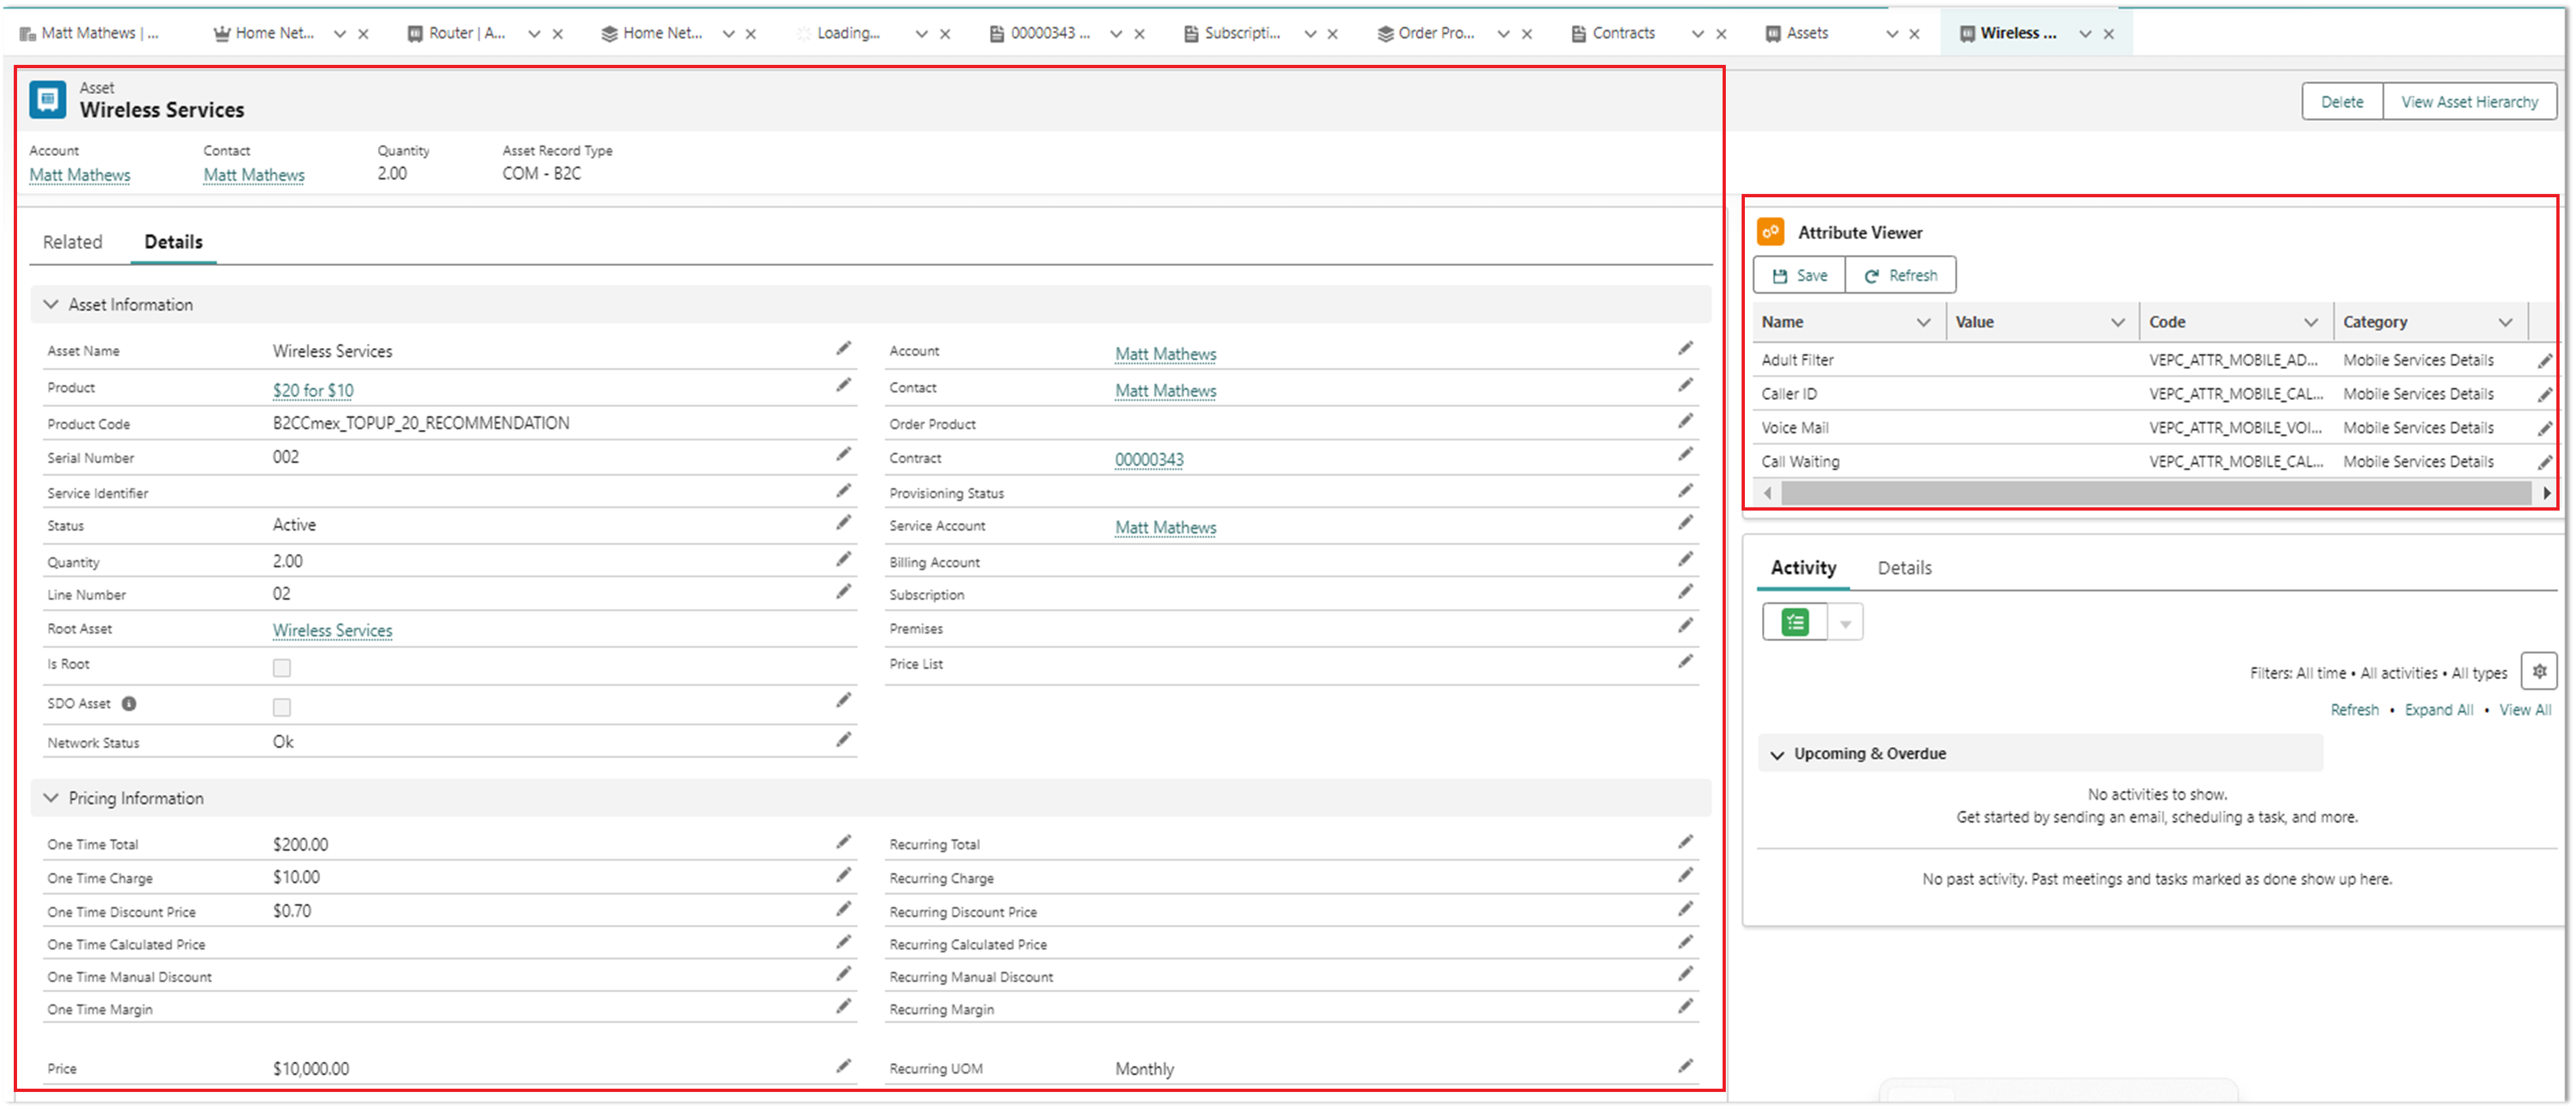Collapse the Pricing Information section
Image resolution: width=2576 pixels, height=1109 pixels.
coord(51,798)
